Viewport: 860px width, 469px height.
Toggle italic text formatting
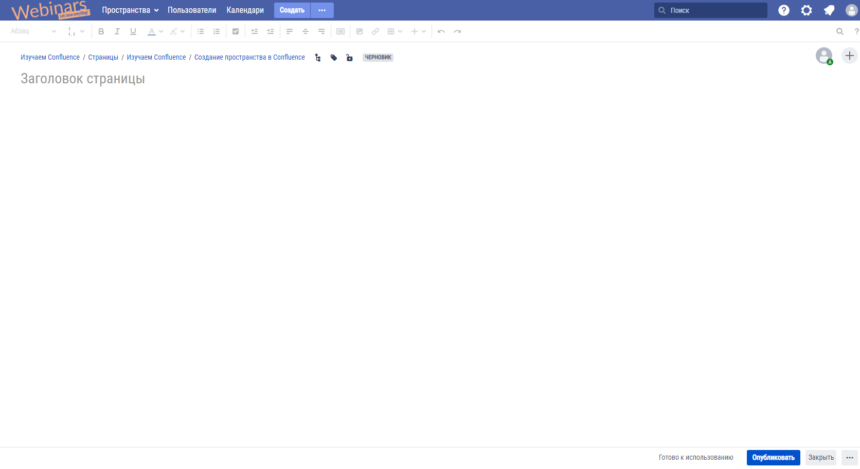coord(117,31)
